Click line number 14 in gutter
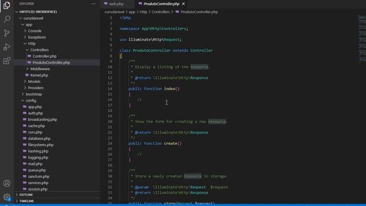The width and height of the screenshot is (366, 206). click(110, 89)
